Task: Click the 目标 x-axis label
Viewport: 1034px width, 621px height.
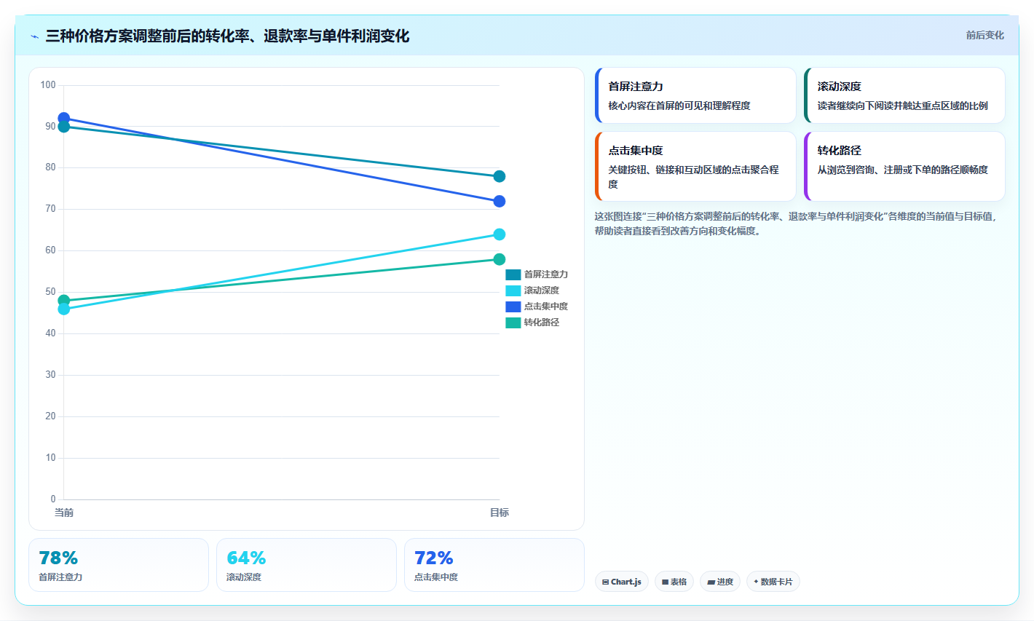Action: (500, 513)
